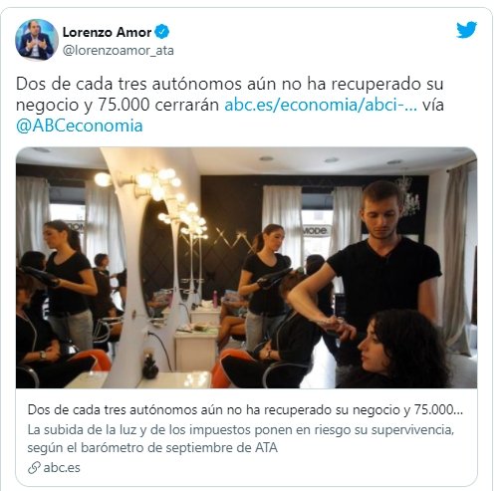
Task: Open Lorenzo Amor's profile avatar
Action: pos(37,40)
